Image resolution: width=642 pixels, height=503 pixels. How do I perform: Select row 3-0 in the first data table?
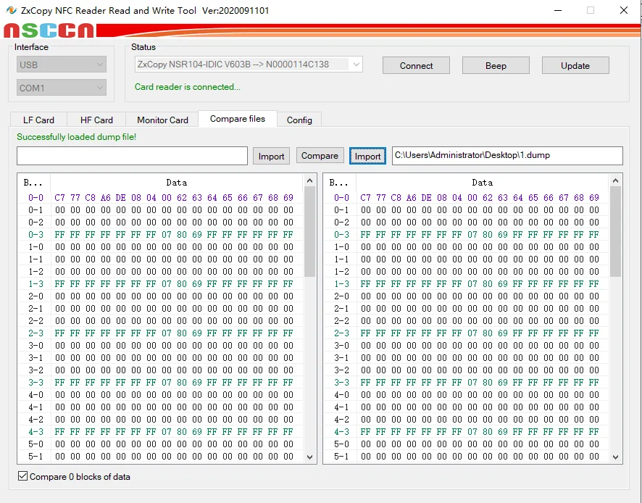(161, 345)
